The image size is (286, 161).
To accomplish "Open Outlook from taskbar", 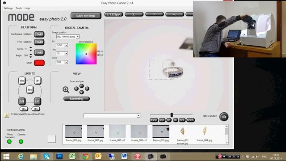I will click(98, 157).
